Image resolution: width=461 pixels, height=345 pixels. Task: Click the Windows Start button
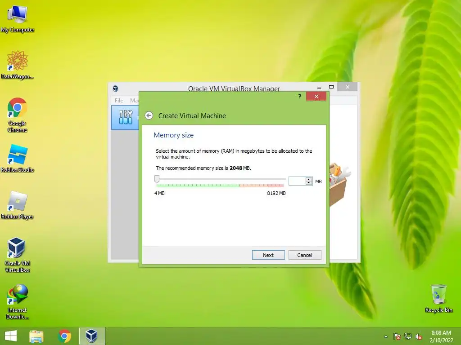click(x=11, y=336)
